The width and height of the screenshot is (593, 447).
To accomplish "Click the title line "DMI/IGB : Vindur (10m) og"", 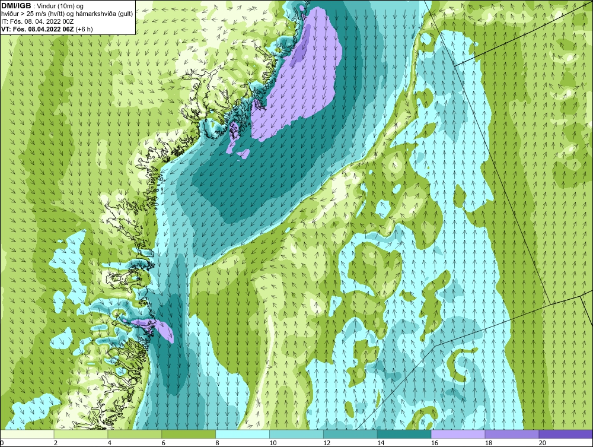I will pyautogui.click(x=43, y=6).
